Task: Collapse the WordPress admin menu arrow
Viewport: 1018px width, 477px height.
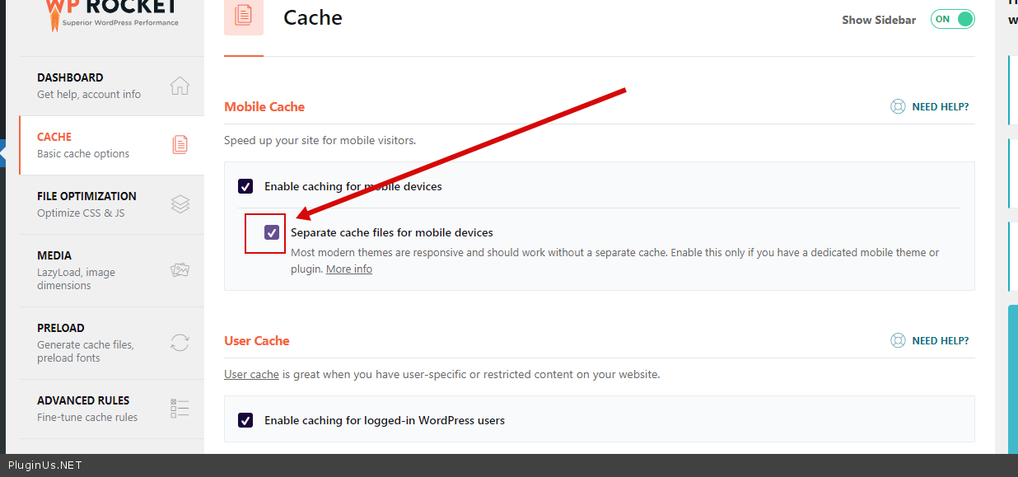Action: coord(3,153)
